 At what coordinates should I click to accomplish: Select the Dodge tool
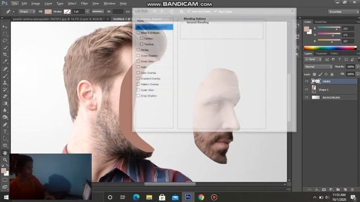click(5, 117)
